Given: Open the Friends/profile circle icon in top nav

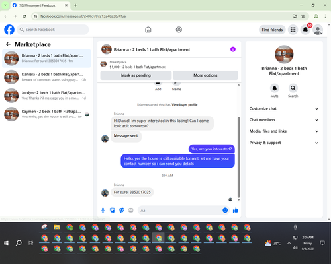Looking at the screenshot, I should (x=179, y=30).
